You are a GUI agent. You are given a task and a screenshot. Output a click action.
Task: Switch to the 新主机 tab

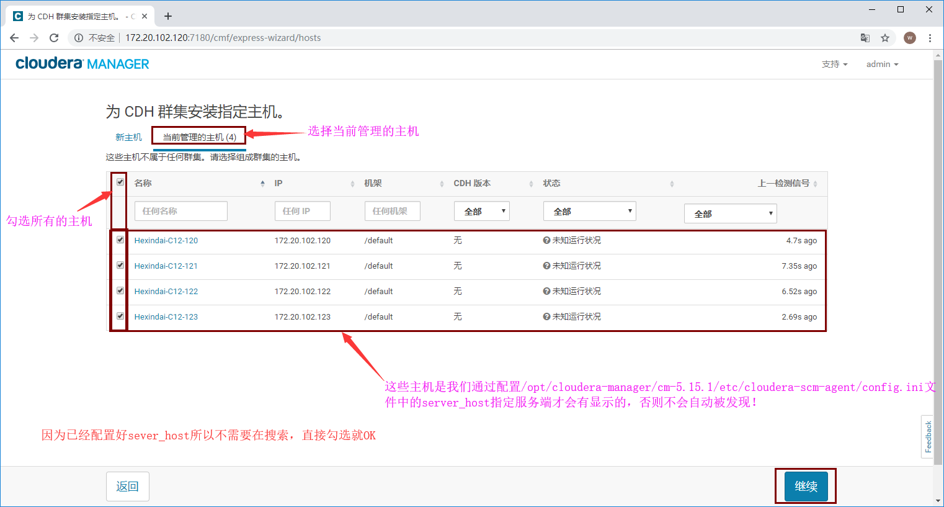click(x=128, y=137)
